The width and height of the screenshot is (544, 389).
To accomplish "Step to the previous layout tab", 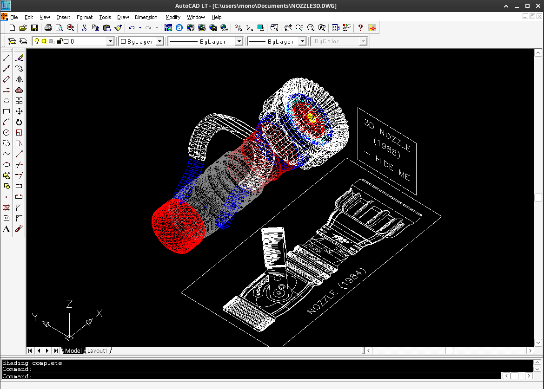I will click(39, 351).
